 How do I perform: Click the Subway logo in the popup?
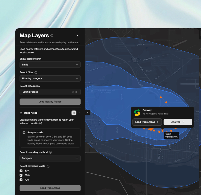(x=137, y=112)
